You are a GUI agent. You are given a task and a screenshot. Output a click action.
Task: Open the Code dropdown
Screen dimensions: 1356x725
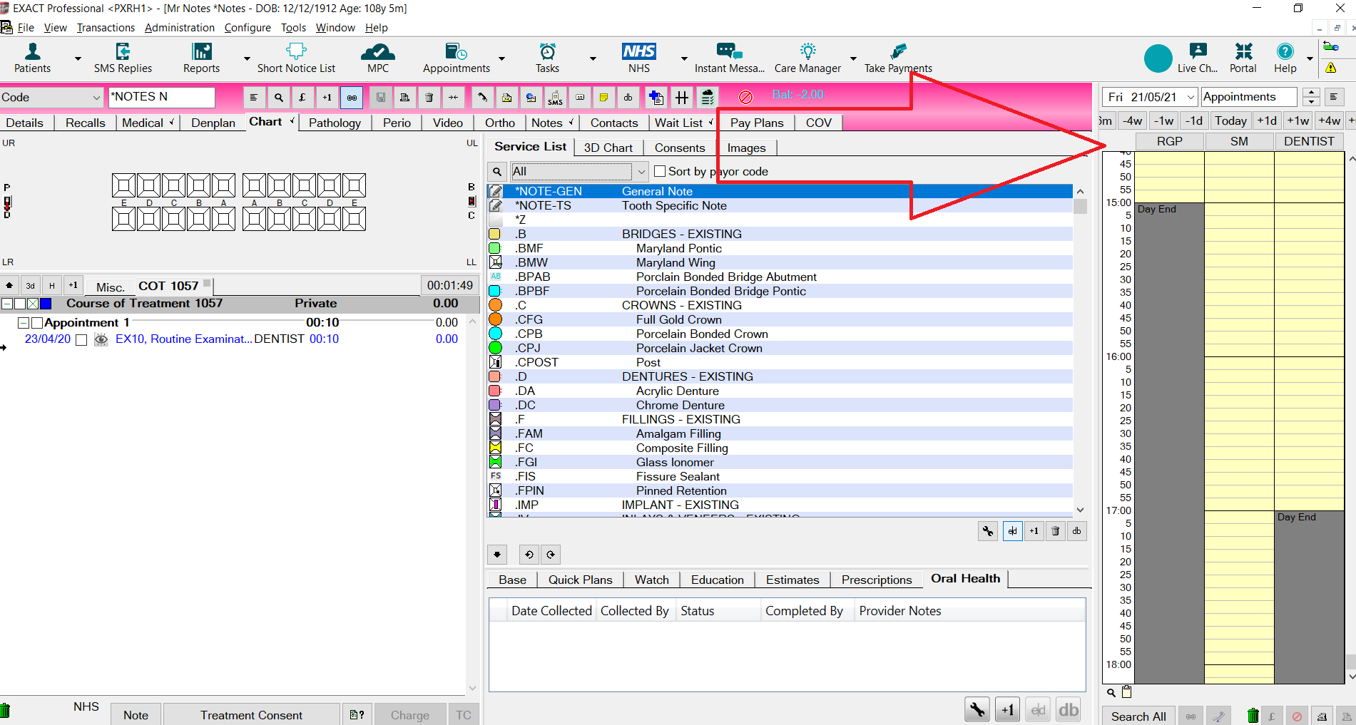coord(96,98)
